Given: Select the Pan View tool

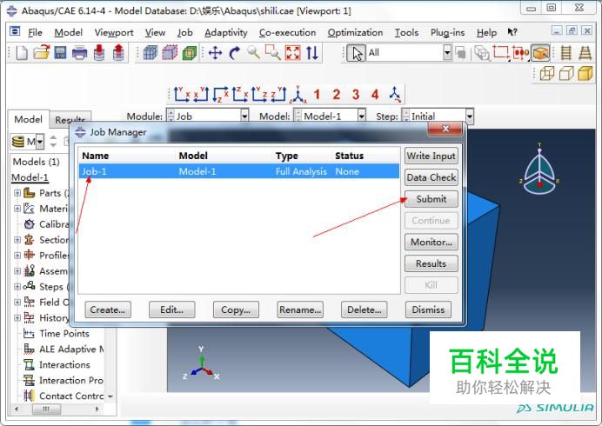Looking at the screenshot, I should tap(215, 53).
